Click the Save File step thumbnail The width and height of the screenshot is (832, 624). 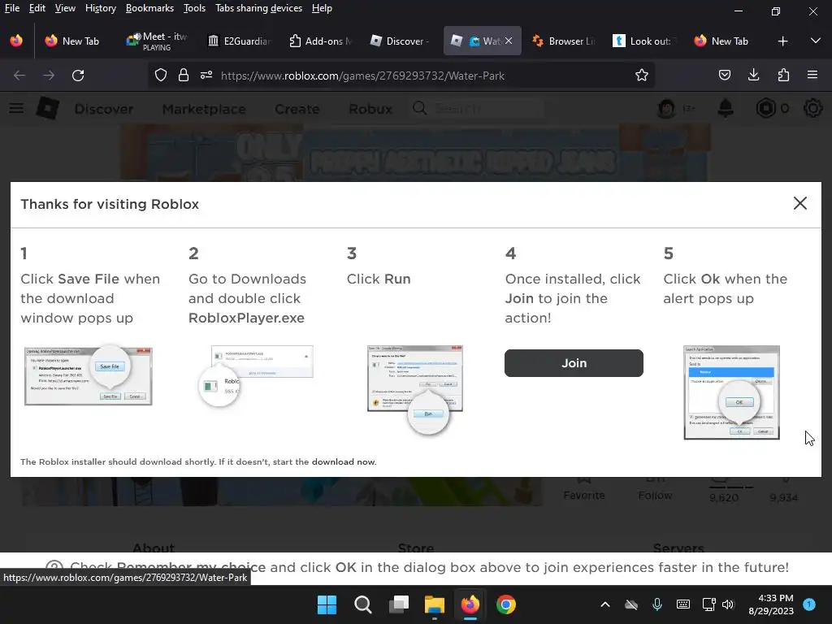click(x=88, y=375)
